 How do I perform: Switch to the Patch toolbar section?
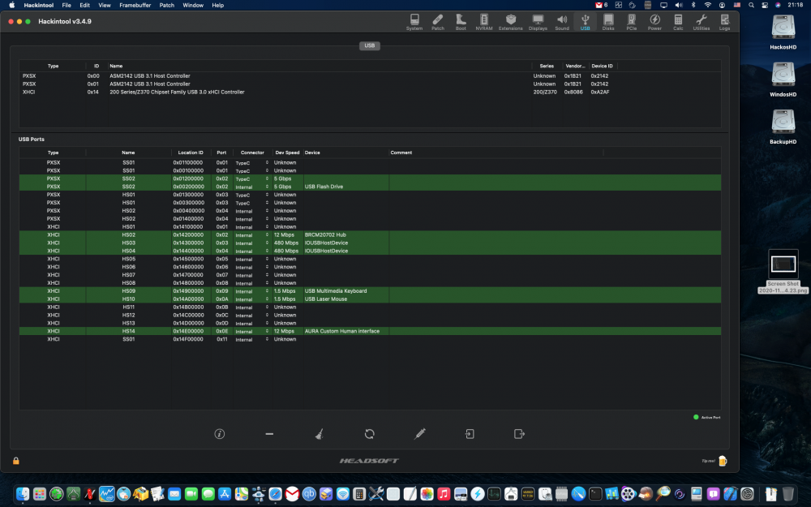(x=438, y=22)
